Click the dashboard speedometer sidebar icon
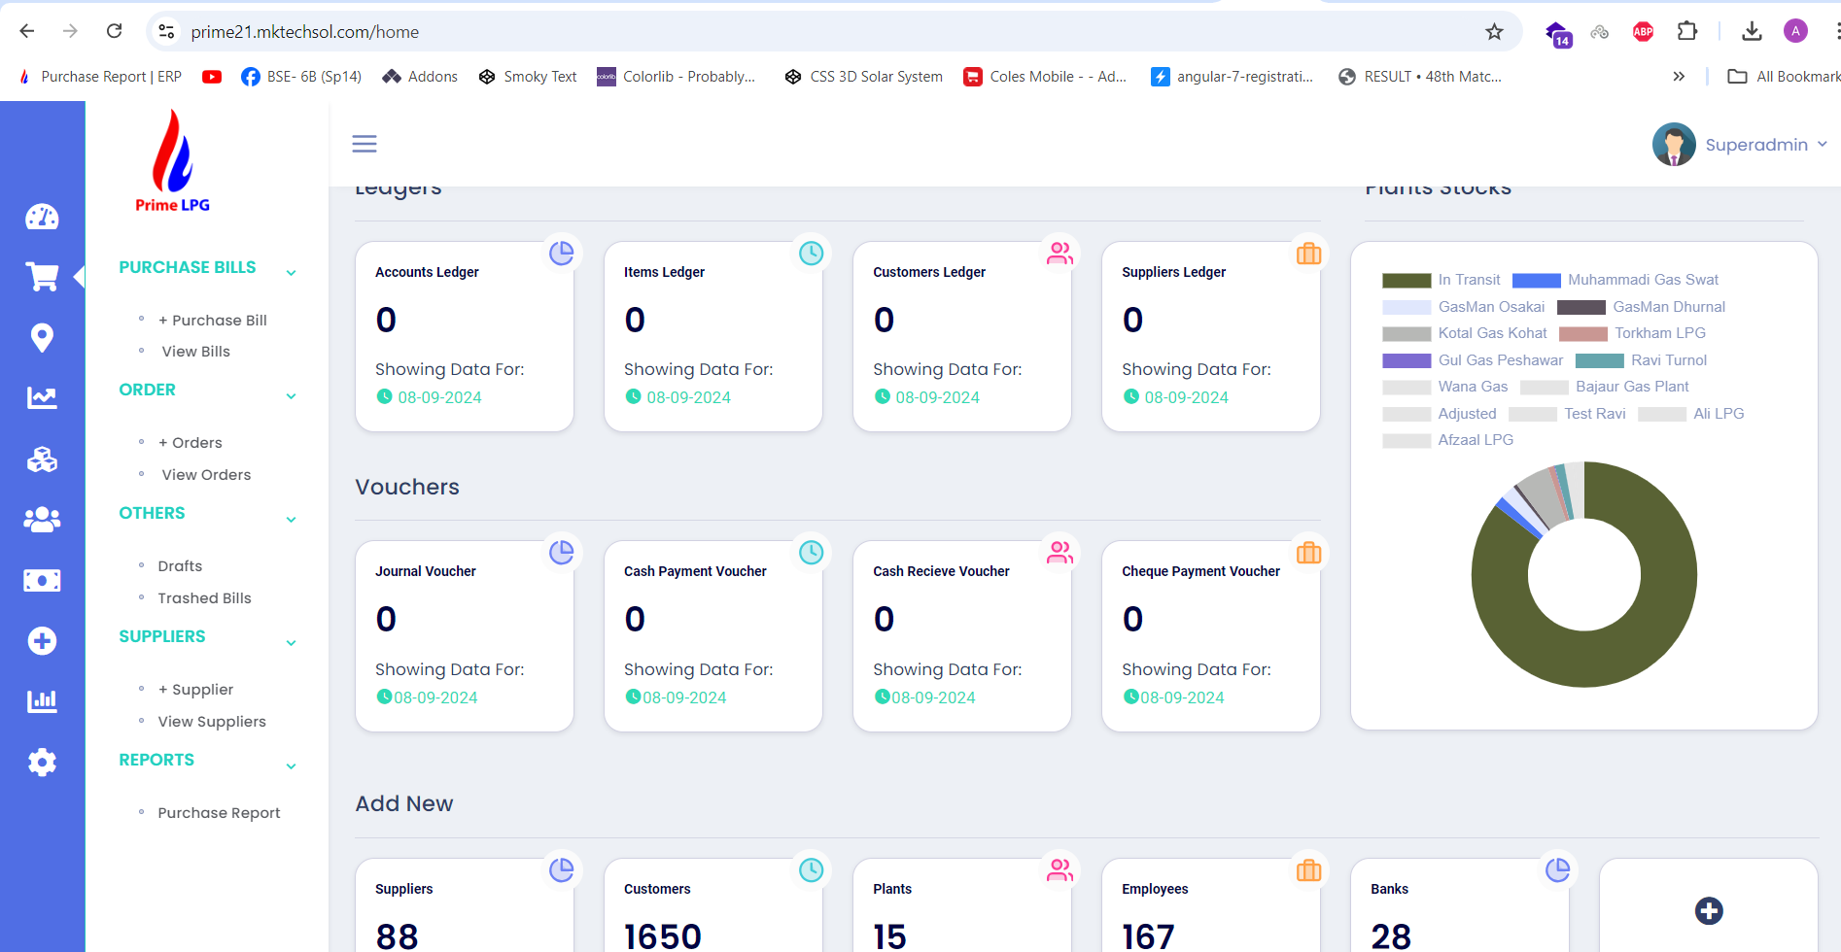Image resolution: width=1841 pixels, height=952 pixels. [42, 217]
